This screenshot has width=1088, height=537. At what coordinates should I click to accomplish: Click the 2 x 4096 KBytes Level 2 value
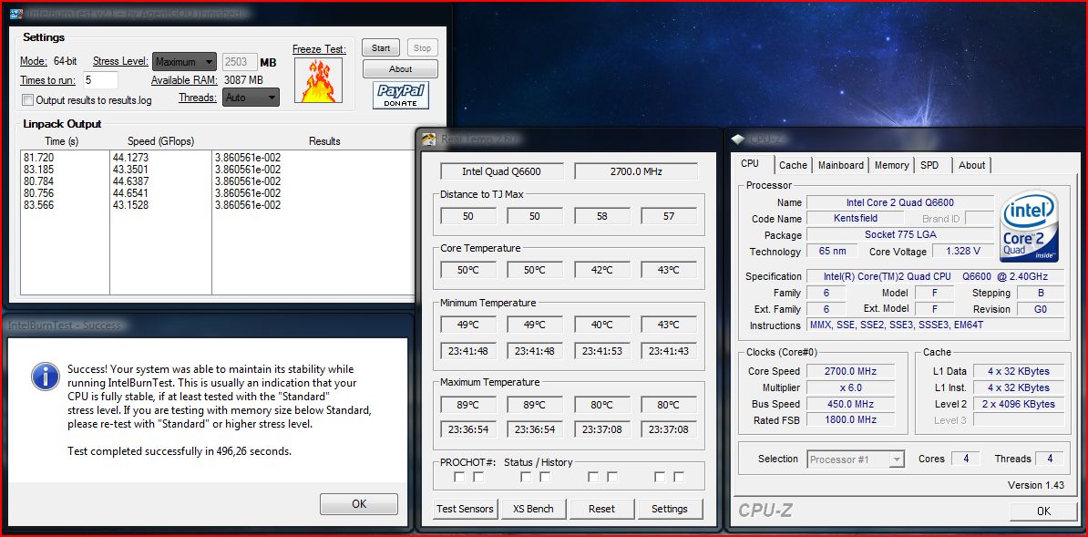(x=1018, y=404)
